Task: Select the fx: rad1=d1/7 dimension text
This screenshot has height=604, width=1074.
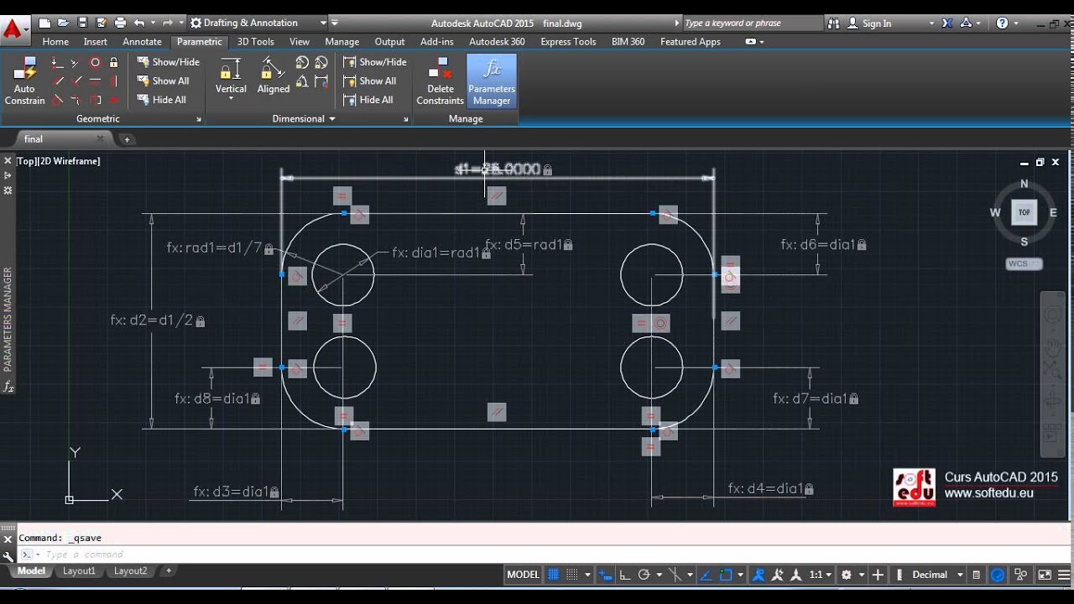Action: (x=214, y=248)
